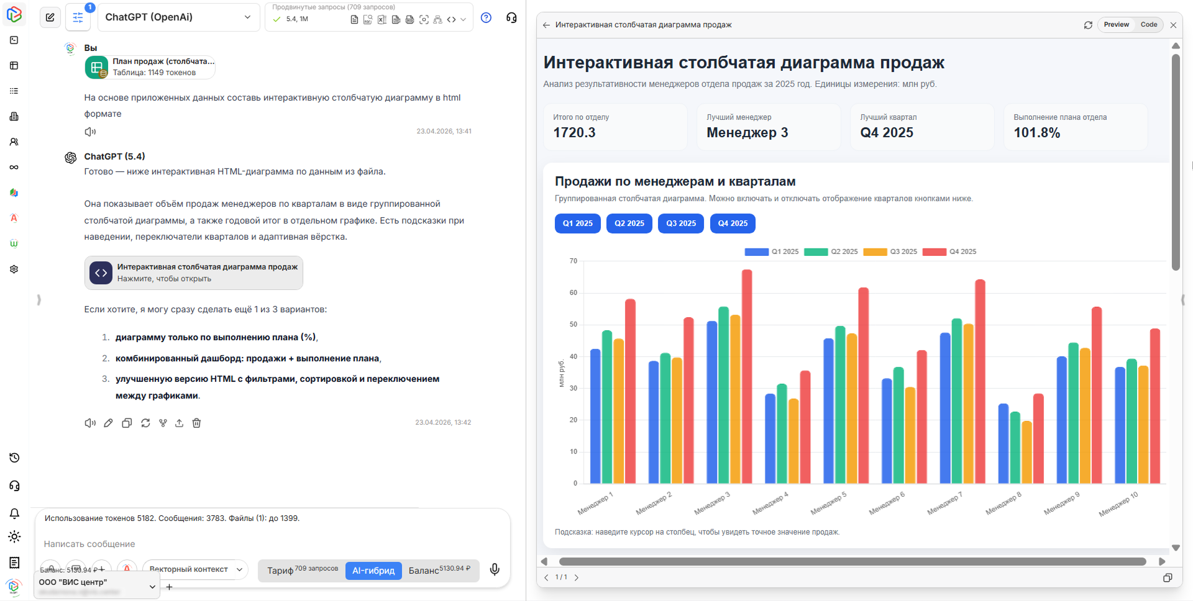Open the help question mark icon
This screenshot has height=601, width=1193.
click(x=486, y=17)
